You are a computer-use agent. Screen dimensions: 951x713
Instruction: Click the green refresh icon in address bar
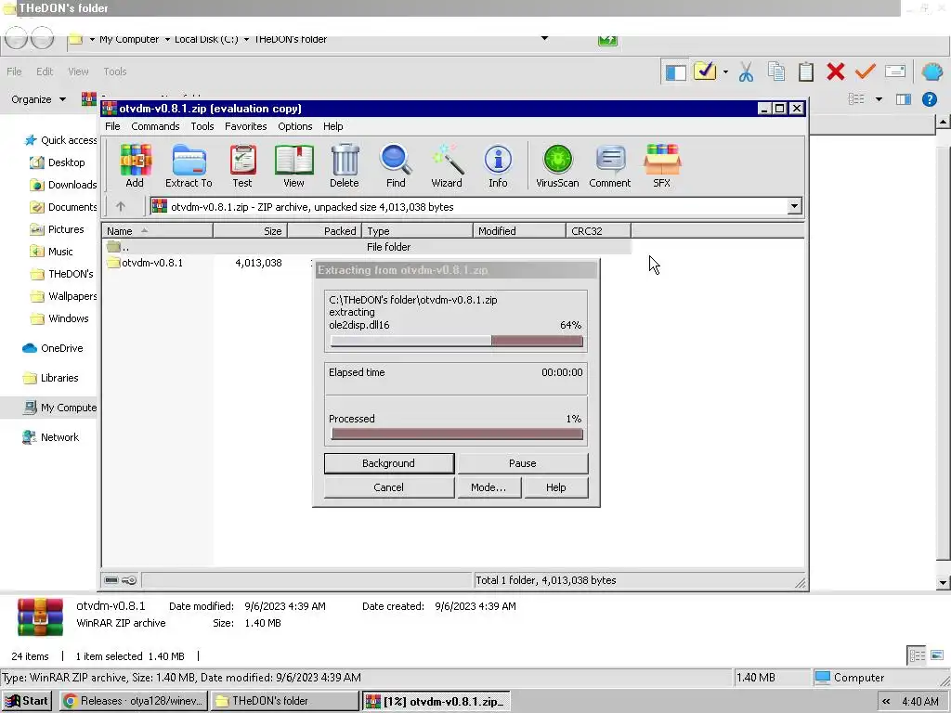[607, 40]
